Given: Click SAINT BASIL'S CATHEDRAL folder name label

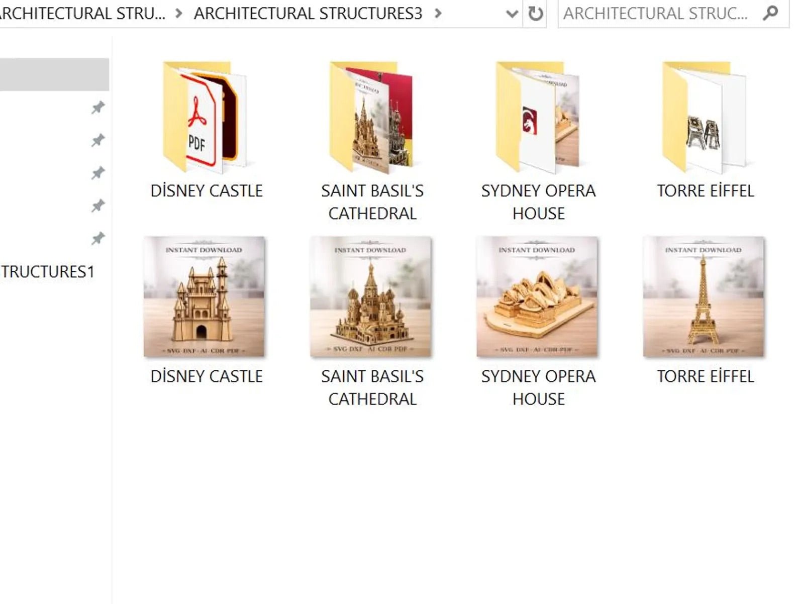Looking at the screenshot, I should click(x=372, y=202).
